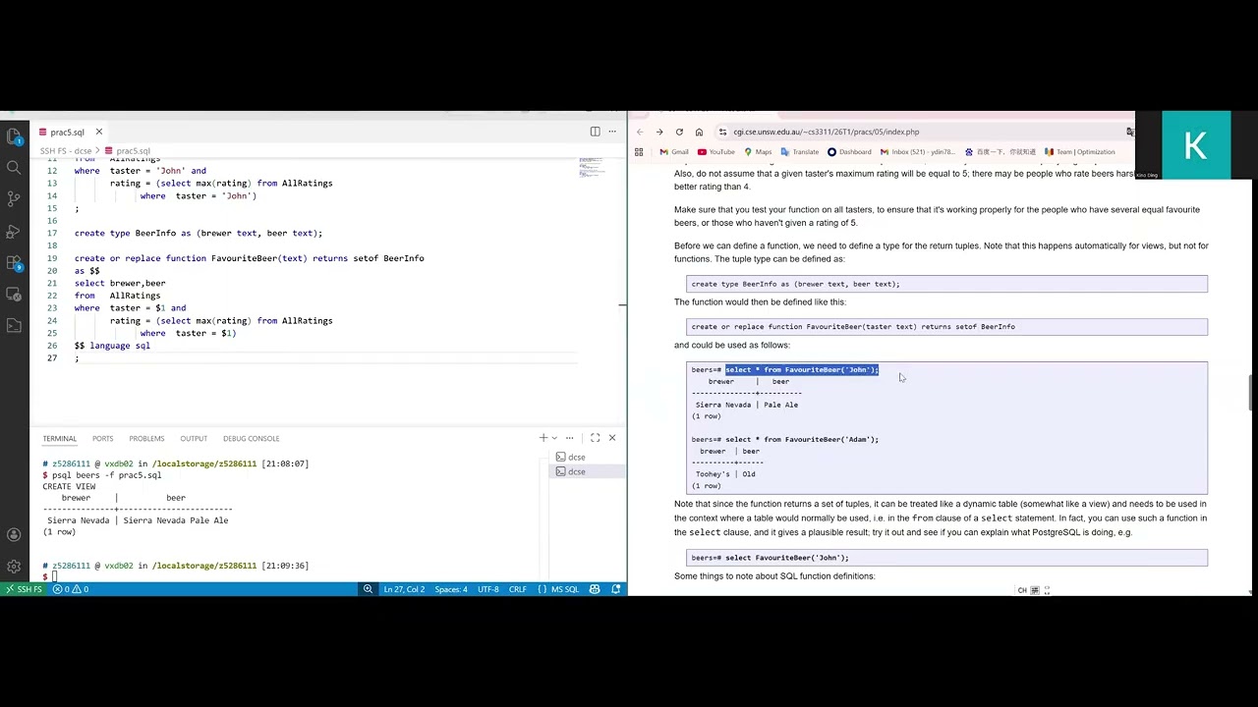
Task: Reload the browser page
Action: (x=679, y=132)
